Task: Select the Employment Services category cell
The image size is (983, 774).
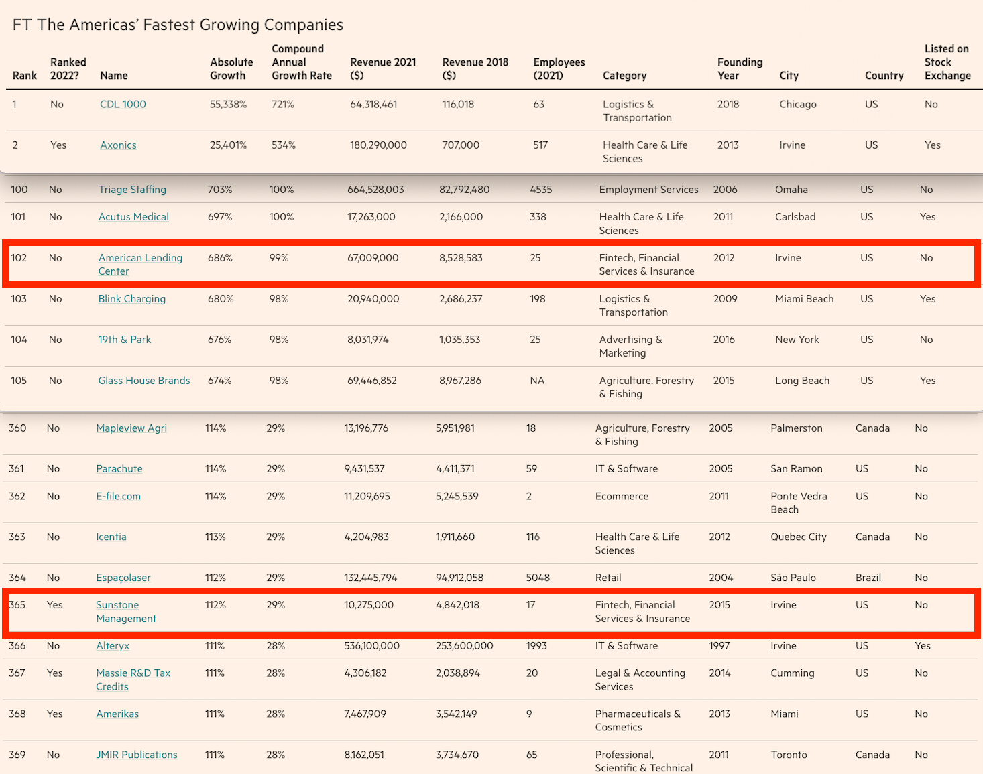Action: tap(649, 190)
